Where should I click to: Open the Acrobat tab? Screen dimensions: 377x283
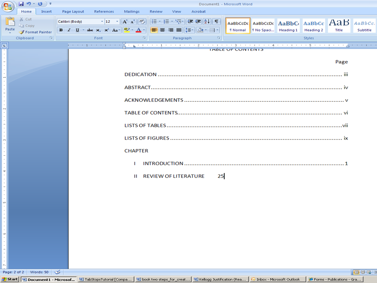click(x=198, y=11)
